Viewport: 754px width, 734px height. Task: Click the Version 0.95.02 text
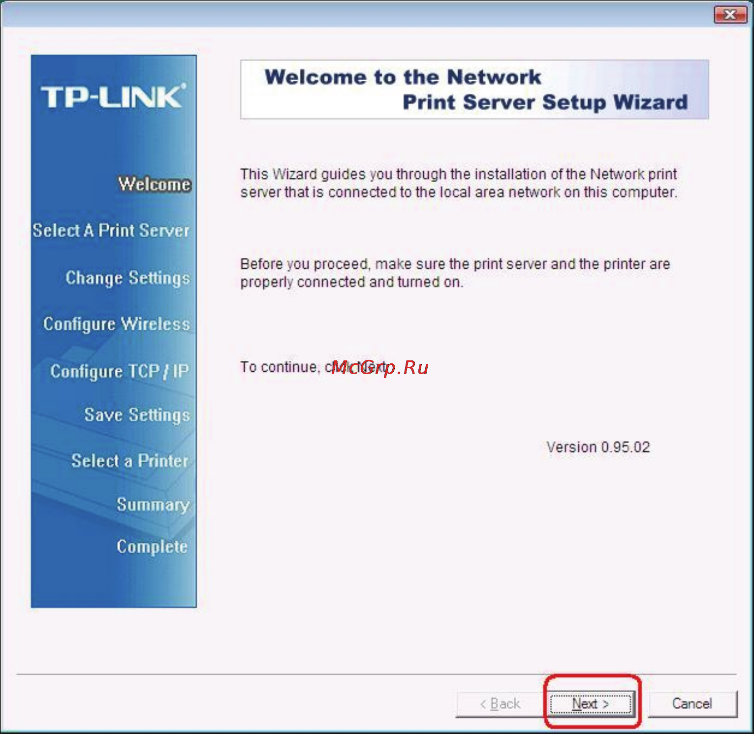(x=598, y=447)
